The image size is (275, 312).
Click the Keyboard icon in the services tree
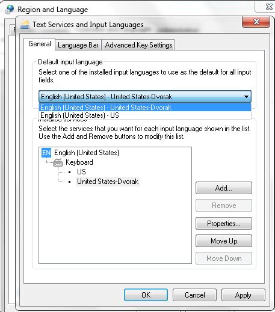pyautogui.click(x=58, y=162)
